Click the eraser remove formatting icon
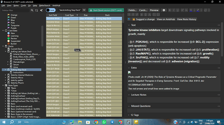The image size is (224, 125). pyautogui.click(x=205, y=10)
